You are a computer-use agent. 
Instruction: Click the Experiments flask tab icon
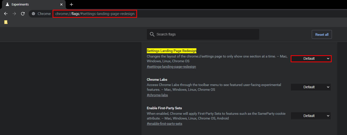7,4
